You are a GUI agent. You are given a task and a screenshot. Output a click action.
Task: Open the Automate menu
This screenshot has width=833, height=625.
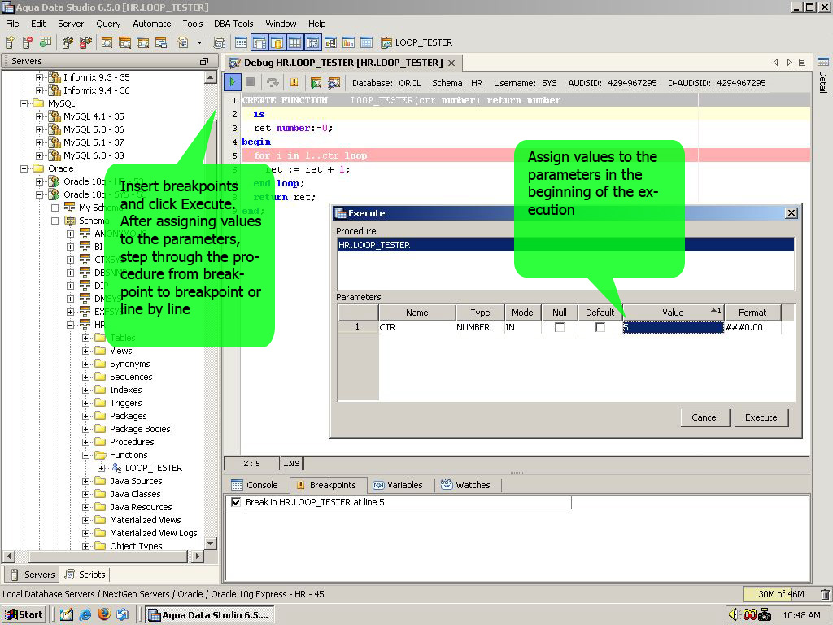[152, 24]
